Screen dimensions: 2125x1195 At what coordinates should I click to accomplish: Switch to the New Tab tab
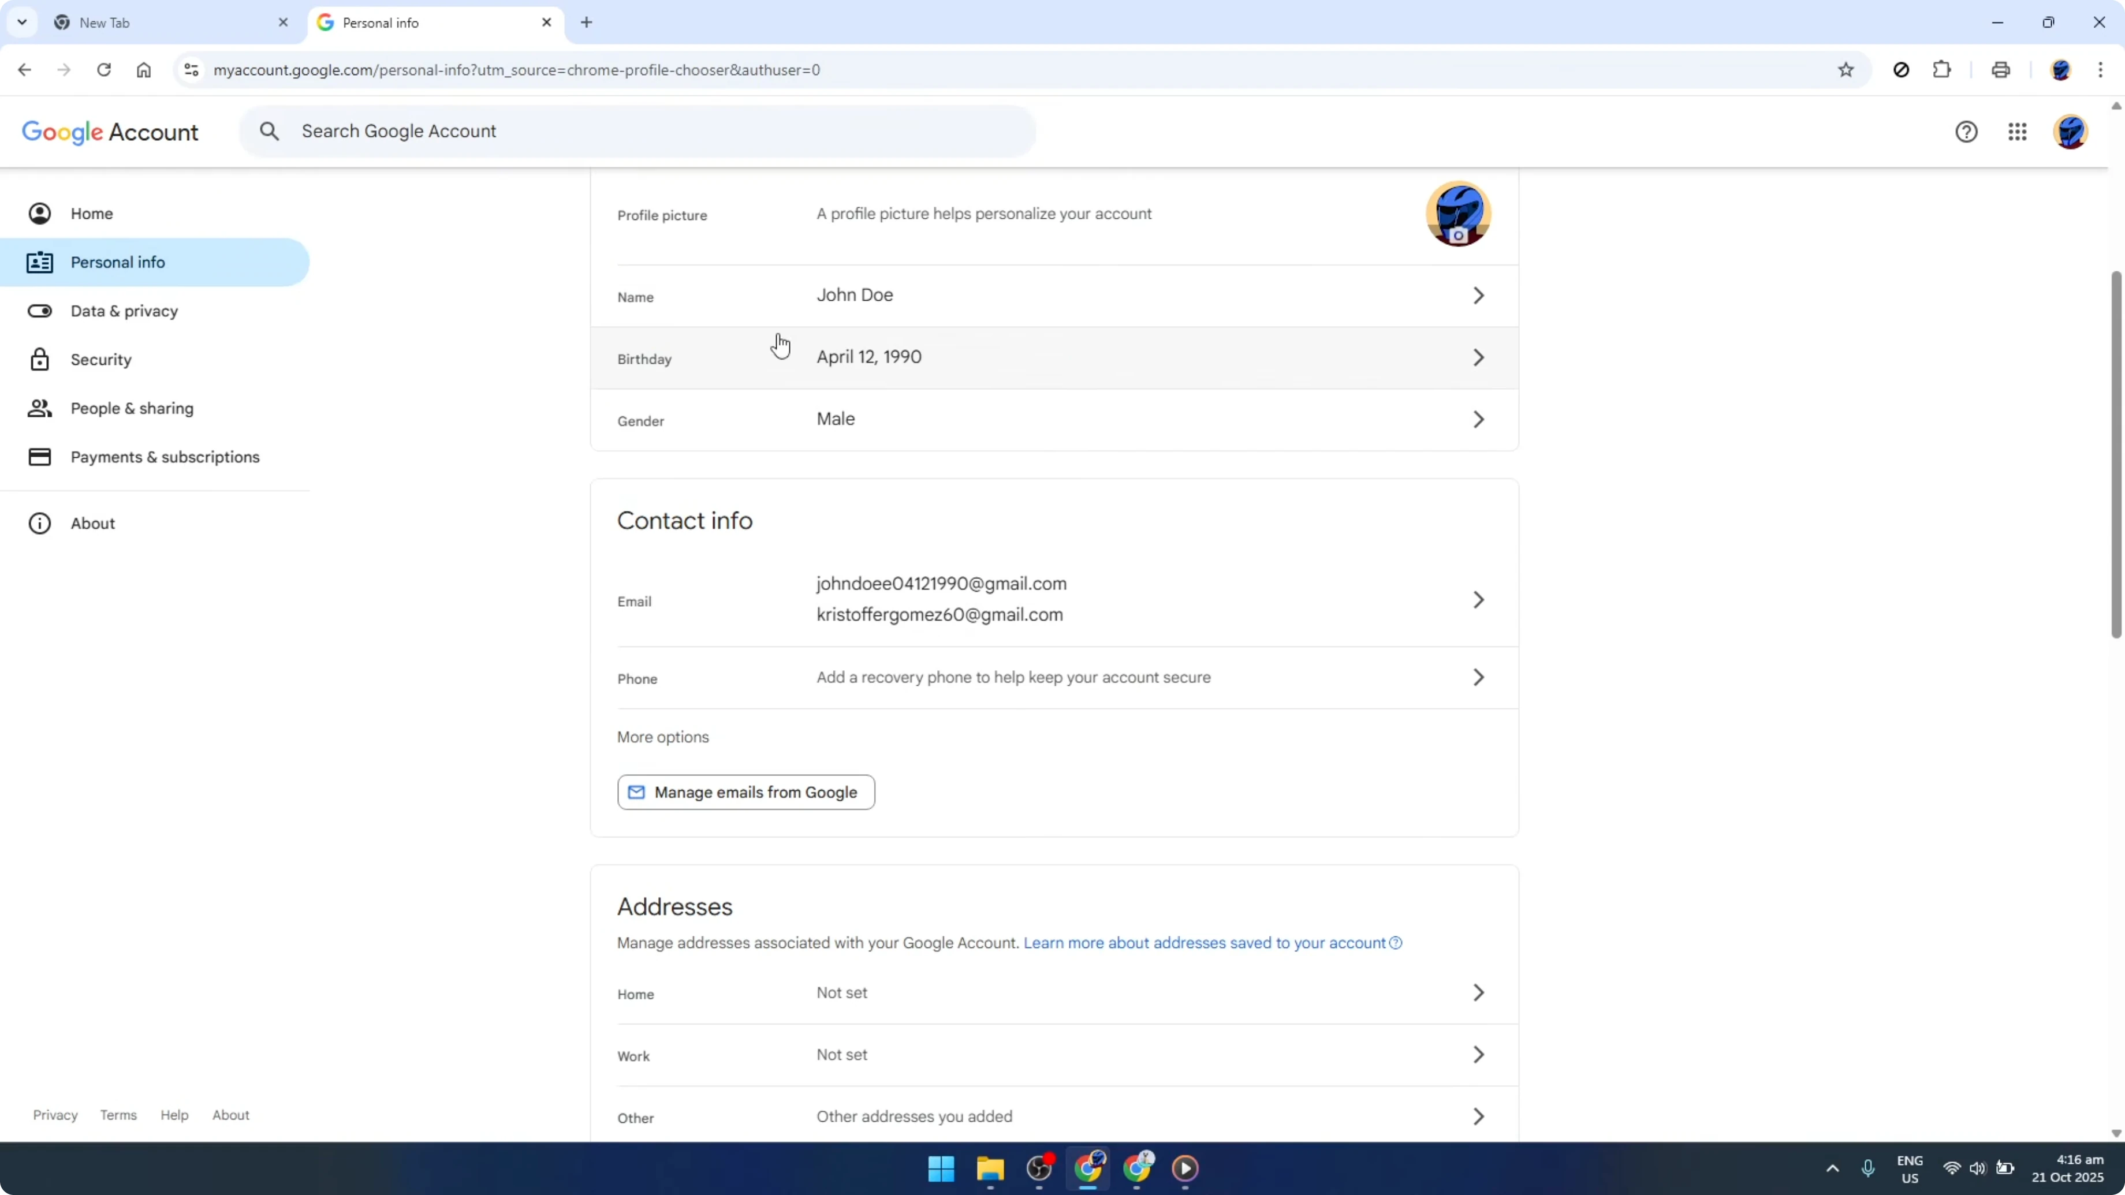172,23
